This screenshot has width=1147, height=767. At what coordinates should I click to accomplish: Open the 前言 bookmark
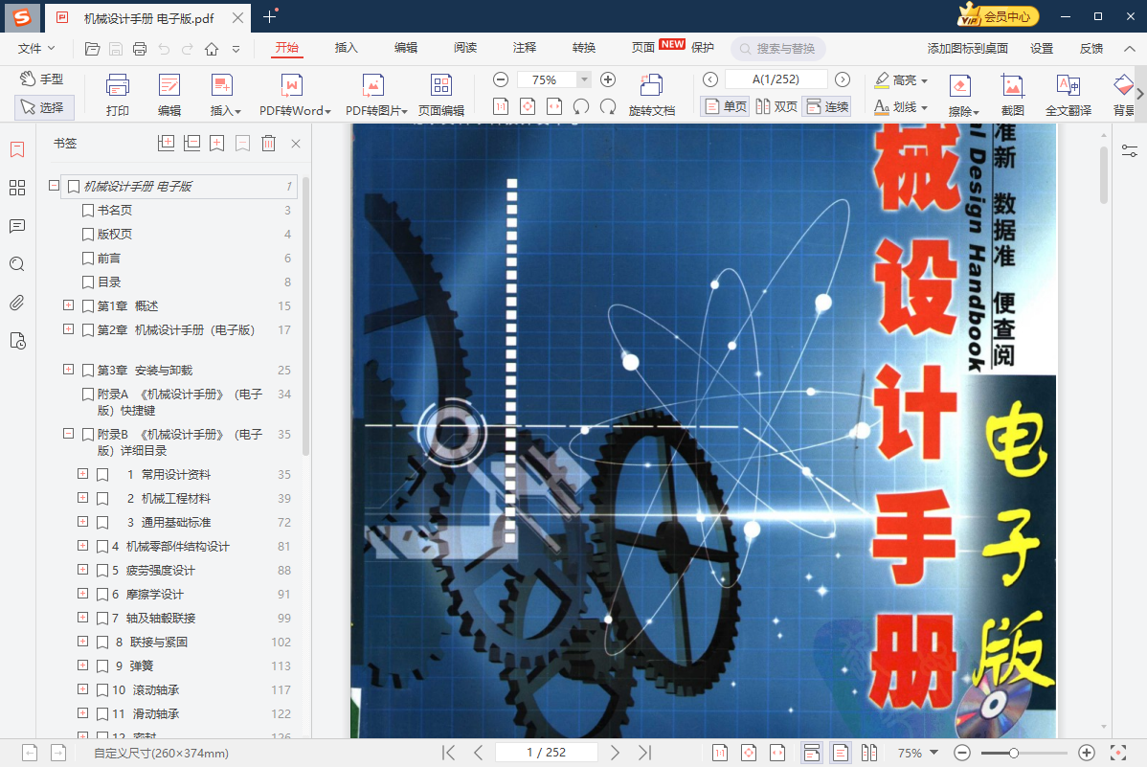click(109, 259)
